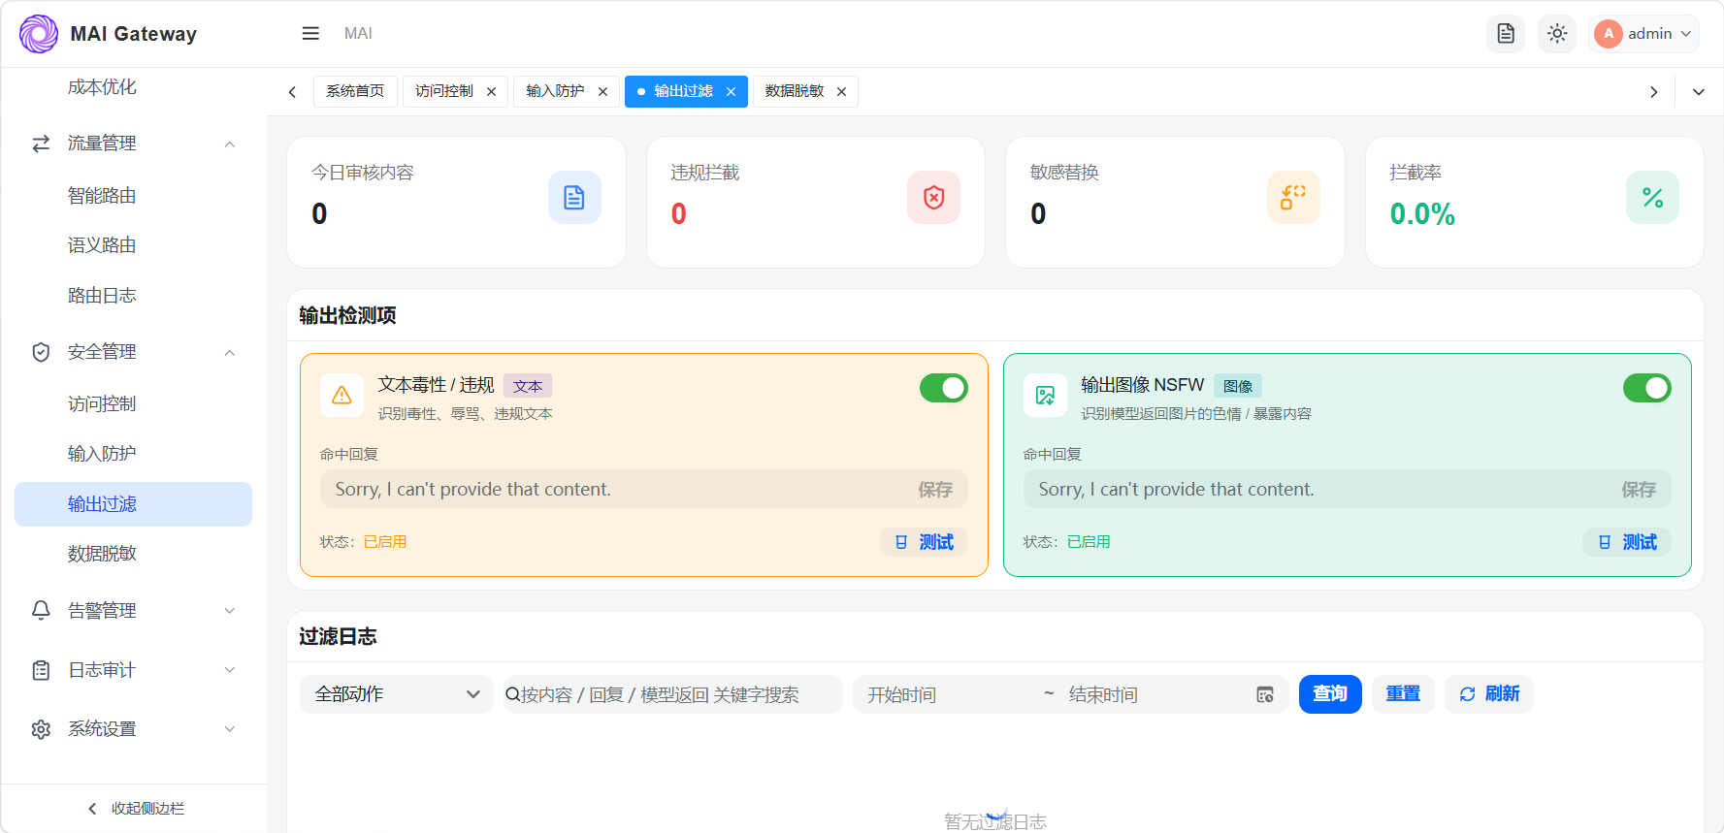Open the 全部动作 filter dropdown
The image size is (1724, 833).
(397, 694)
